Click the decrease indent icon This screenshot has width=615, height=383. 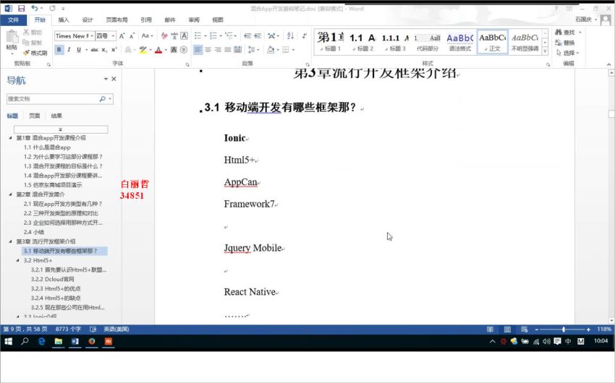[247, 36]
